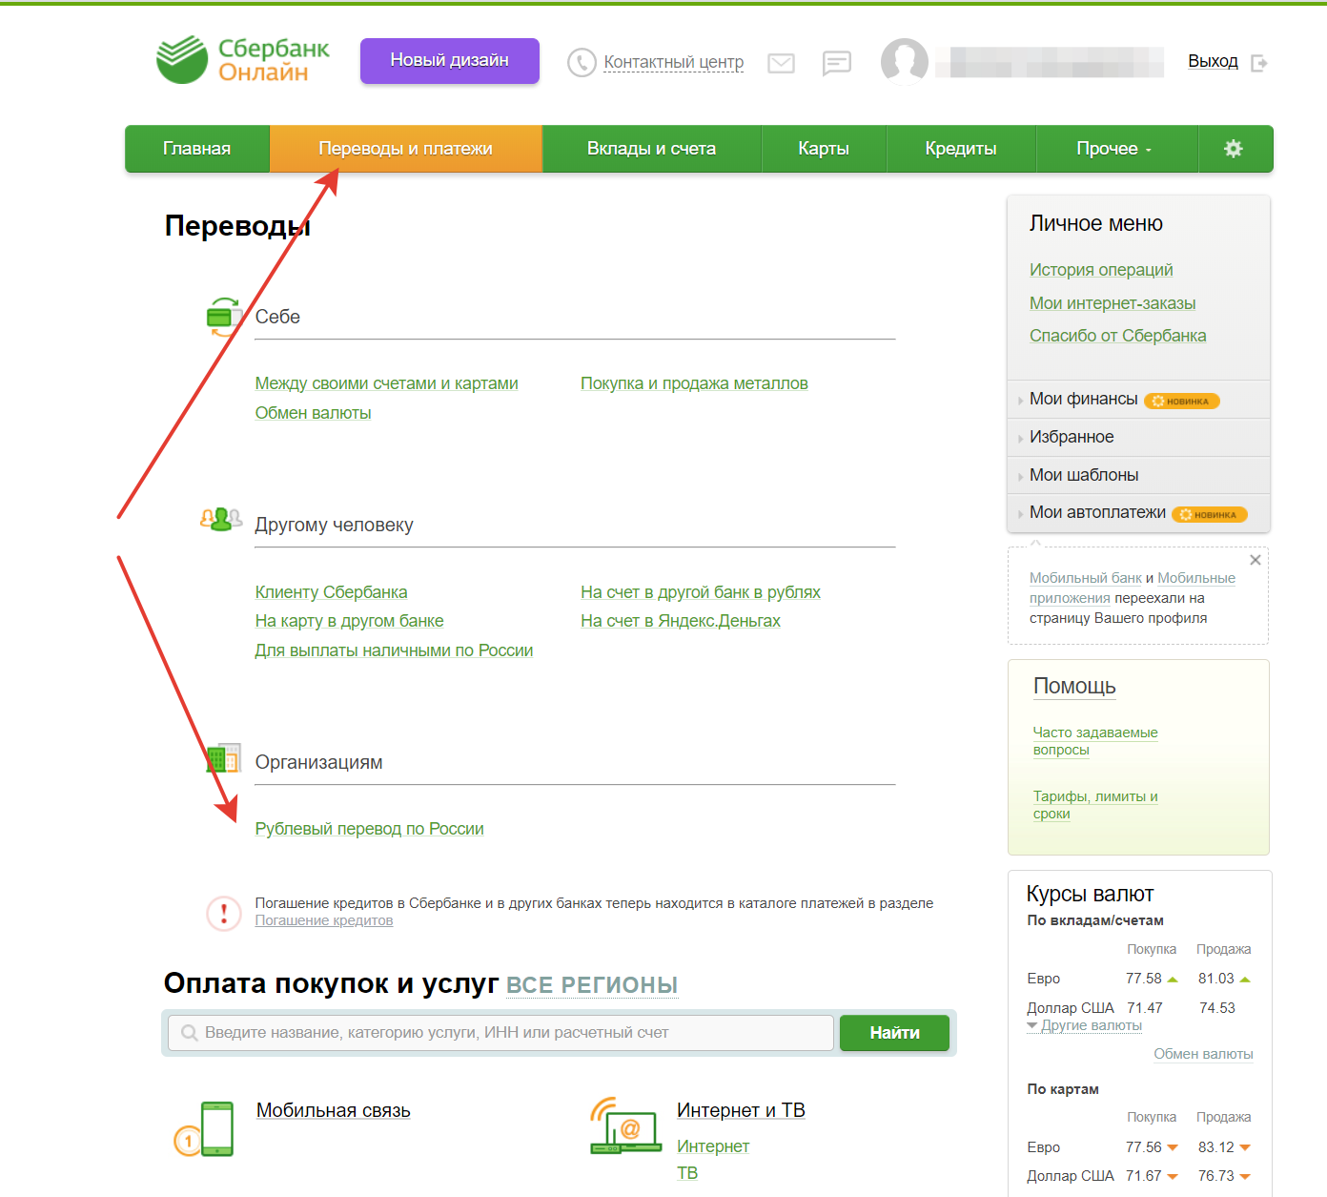Viewport: 1327px width, 1197px height.
Task: Open settings gear in navigation bar
Action: point(1234,149)
